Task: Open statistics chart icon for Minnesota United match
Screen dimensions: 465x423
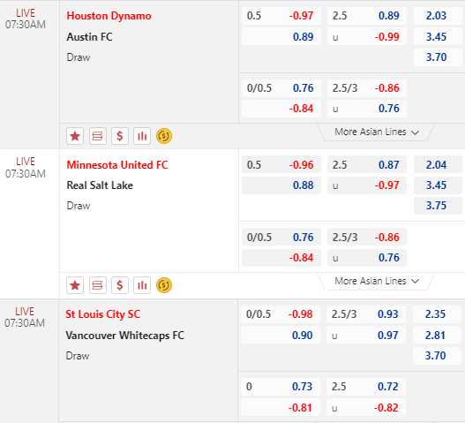Action: click(x=142, y=285)
